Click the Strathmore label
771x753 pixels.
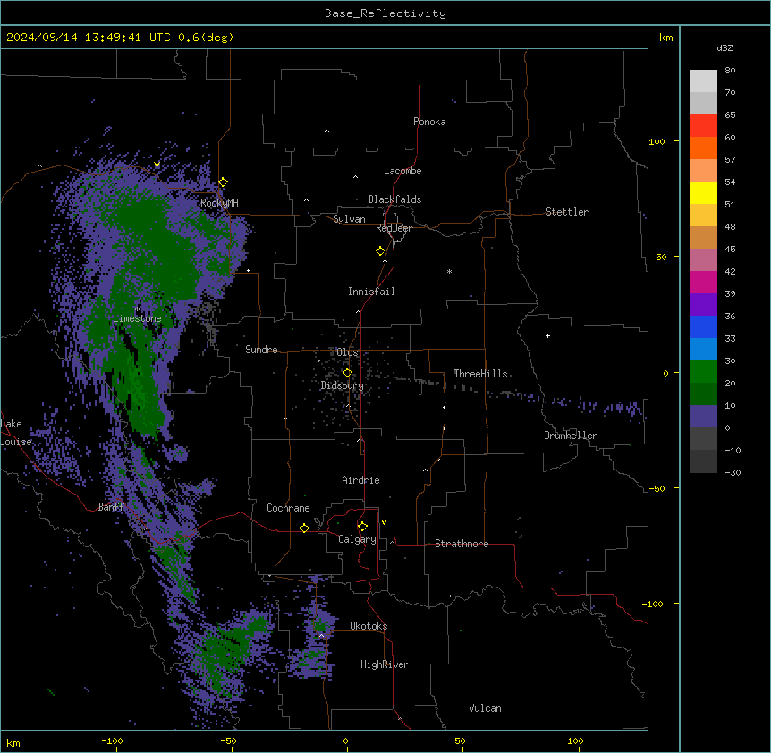(462, 544)
